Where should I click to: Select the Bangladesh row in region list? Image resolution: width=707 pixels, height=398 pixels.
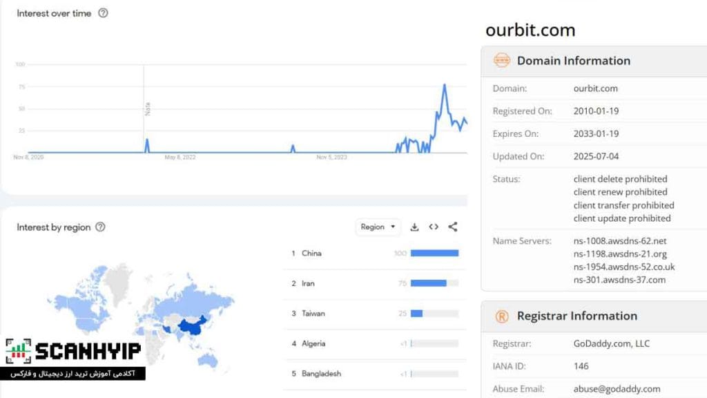point(375,374)
